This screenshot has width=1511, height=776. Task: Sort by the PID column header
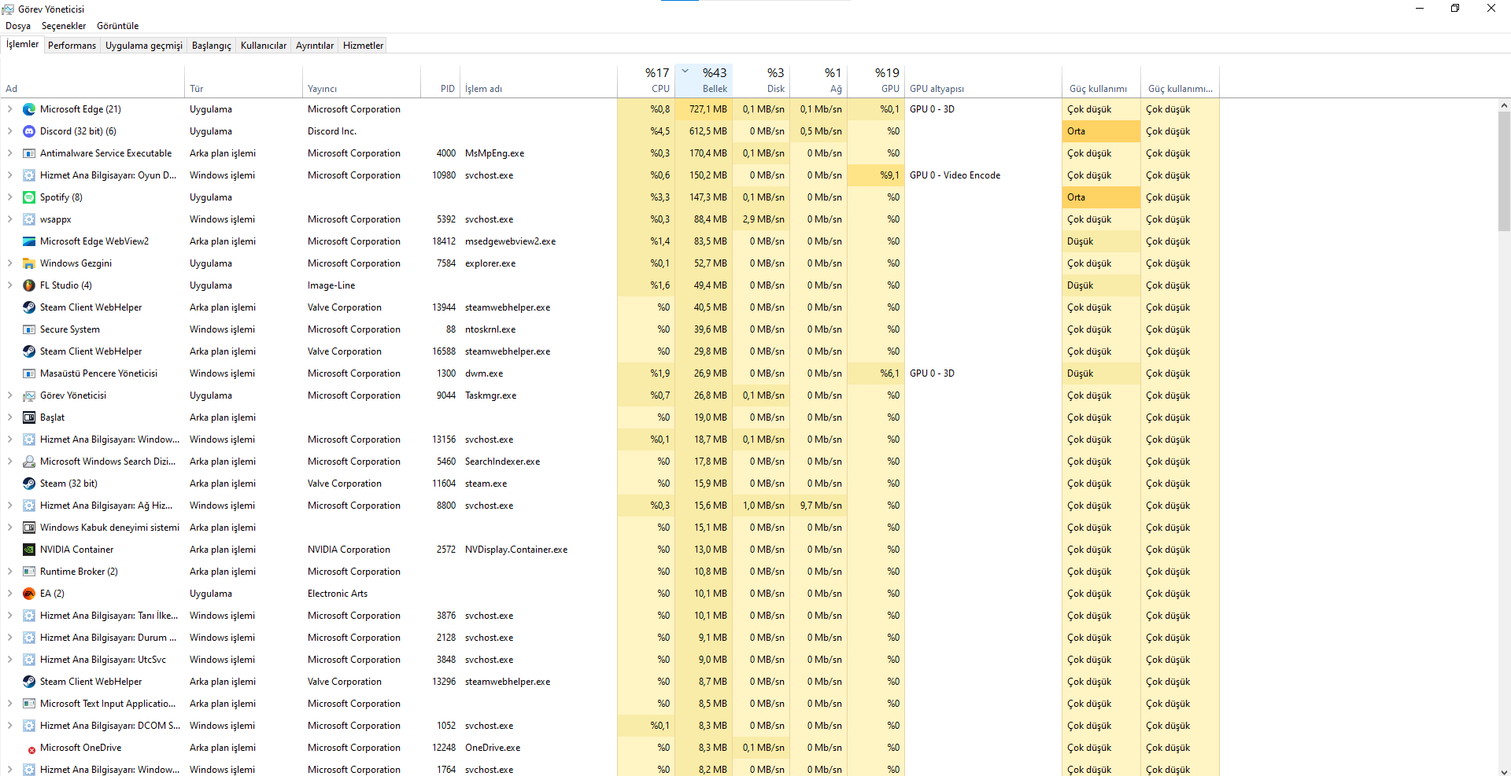[x=441, y=81]
